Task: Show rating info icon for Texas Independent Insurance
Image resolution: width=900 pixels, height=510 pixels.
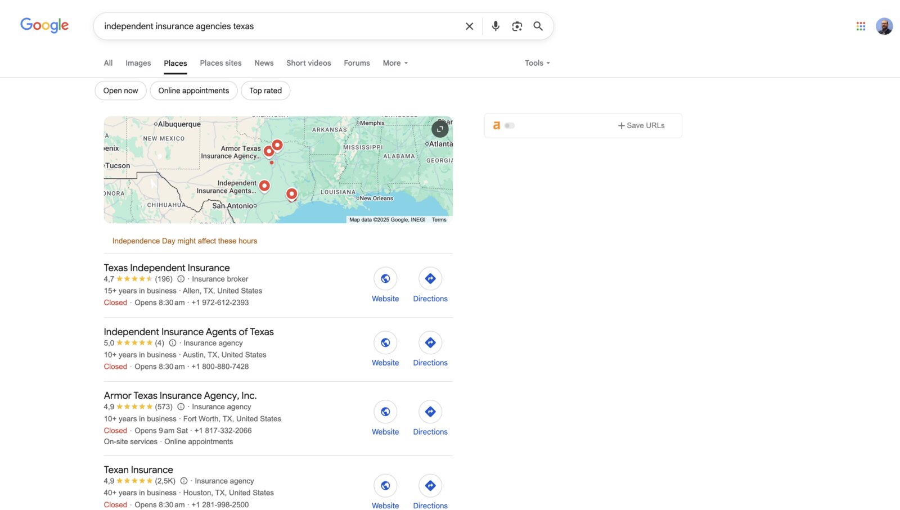Action: [x=181, y=279]
